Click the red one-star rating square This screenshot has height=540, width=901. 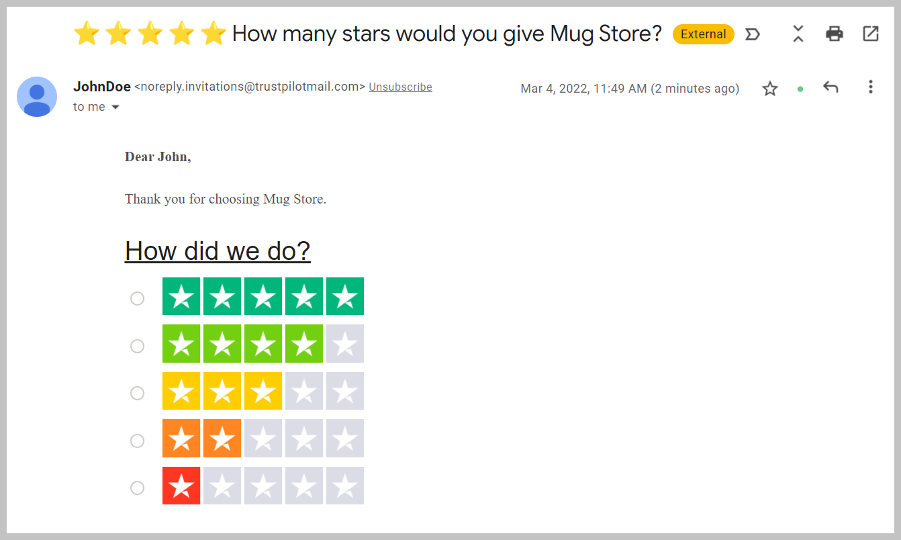pyautogui.click(x=181, y=486)
